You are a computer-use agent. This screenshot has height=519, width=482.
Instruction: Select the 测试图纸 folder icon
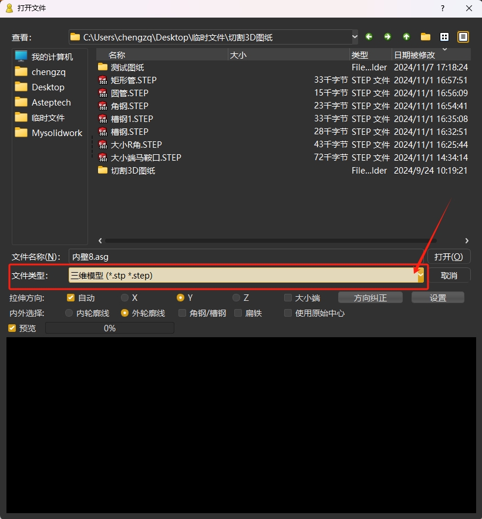click(x=103, y=67)
